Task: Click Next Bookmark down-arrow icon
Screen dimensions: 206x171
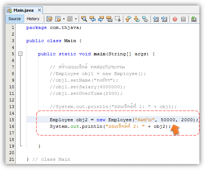Action: coord(136,19)
